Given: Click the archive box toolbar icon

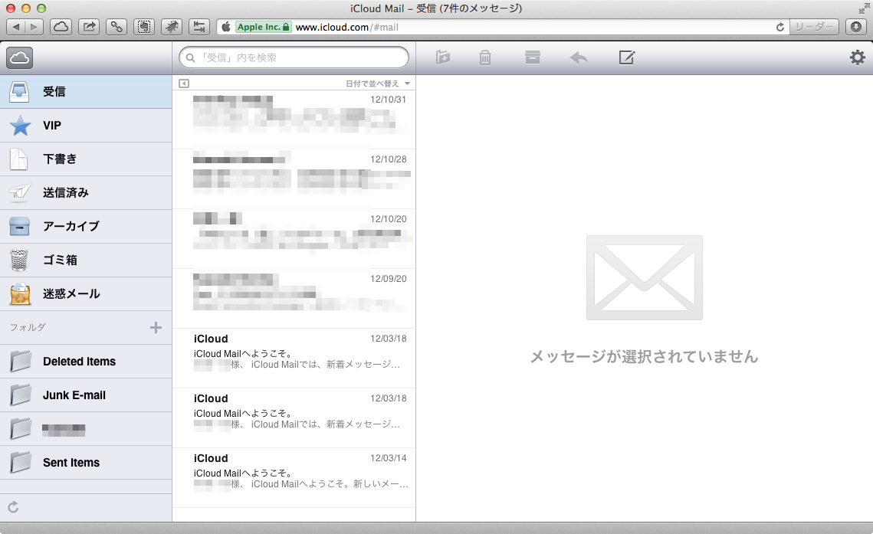Looking at the screenshot, I should [532, 57].
